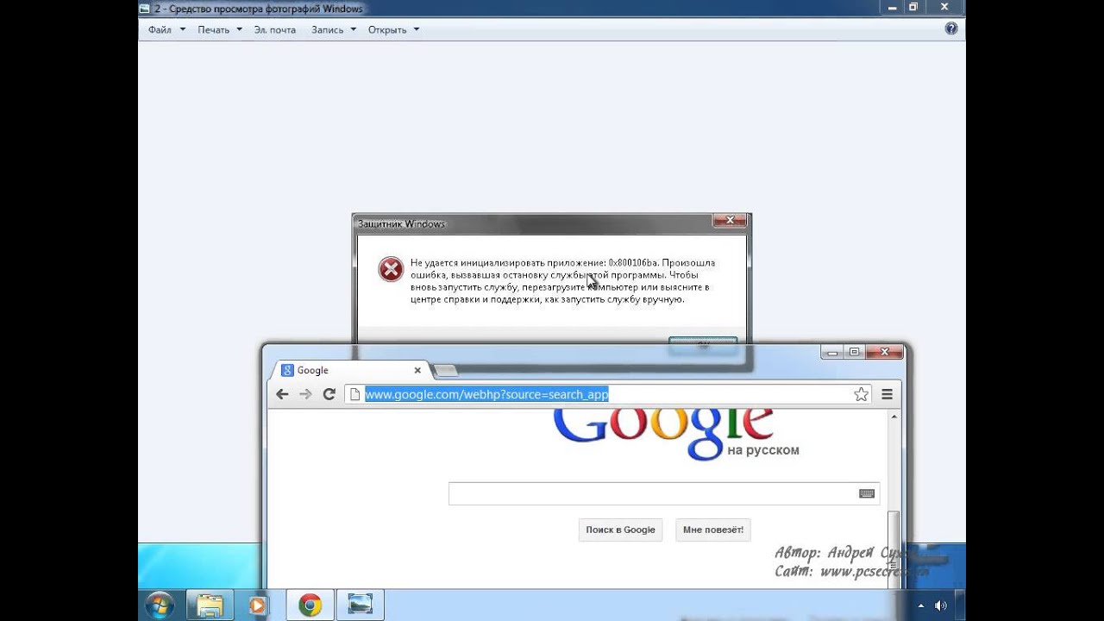Viewport: 1104px width, 621px height.
Task: Close the Chrome window
Action: click(x=883, y=351)
